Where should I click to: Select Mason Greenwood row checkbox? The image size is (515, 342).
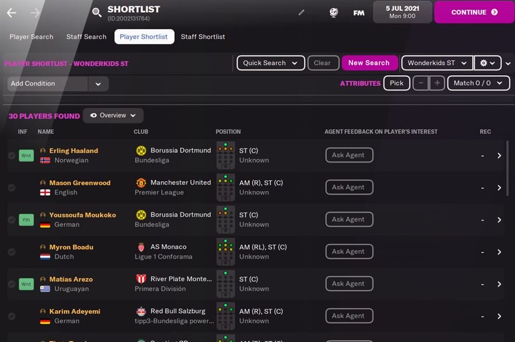click(12, 188)
